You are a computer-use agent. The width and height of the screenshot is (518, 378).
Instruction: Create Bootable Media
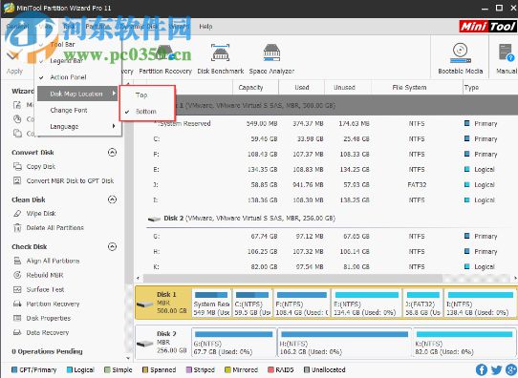tap(461, 59)
